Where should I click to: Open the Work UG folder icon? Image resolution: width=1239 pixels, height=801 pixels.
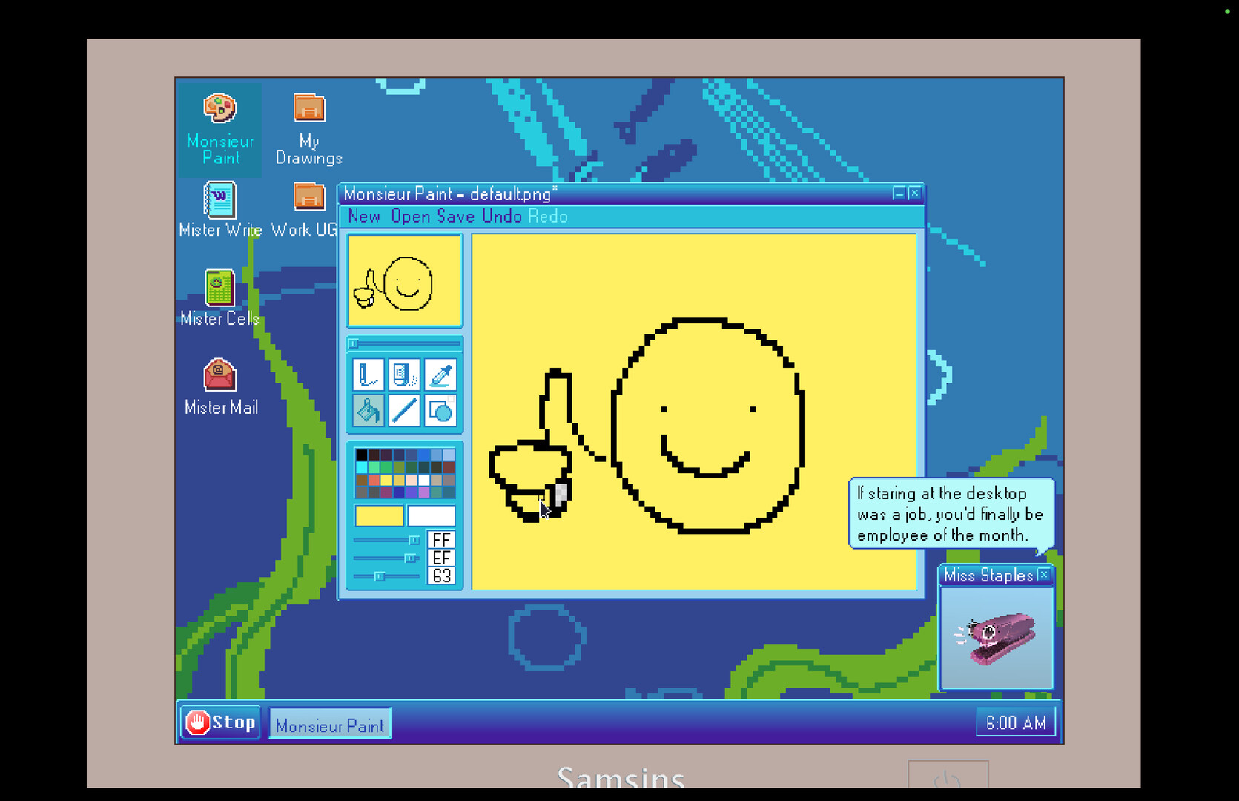[x=305, y=210]
